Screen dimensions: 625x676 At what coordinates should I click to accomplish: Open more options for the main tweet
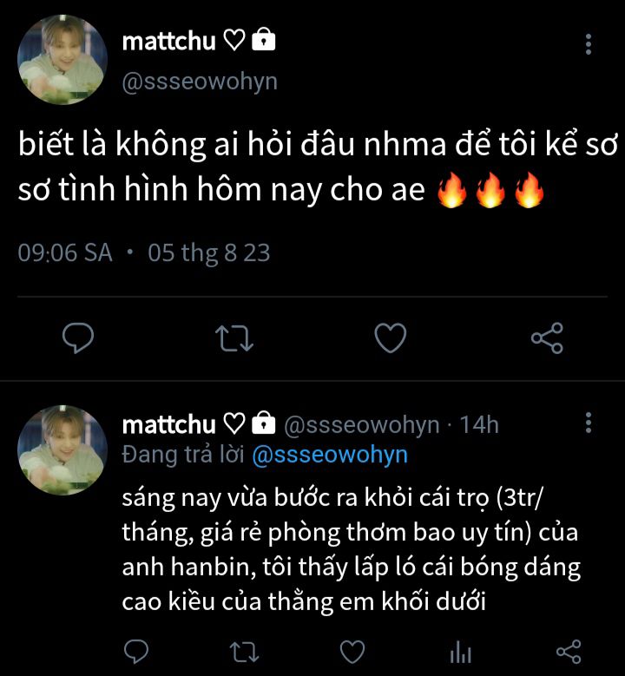589,44
